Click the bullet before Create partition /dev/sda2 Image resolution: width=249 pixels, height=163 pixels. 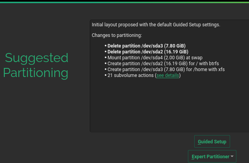click(x=106, y=64)
